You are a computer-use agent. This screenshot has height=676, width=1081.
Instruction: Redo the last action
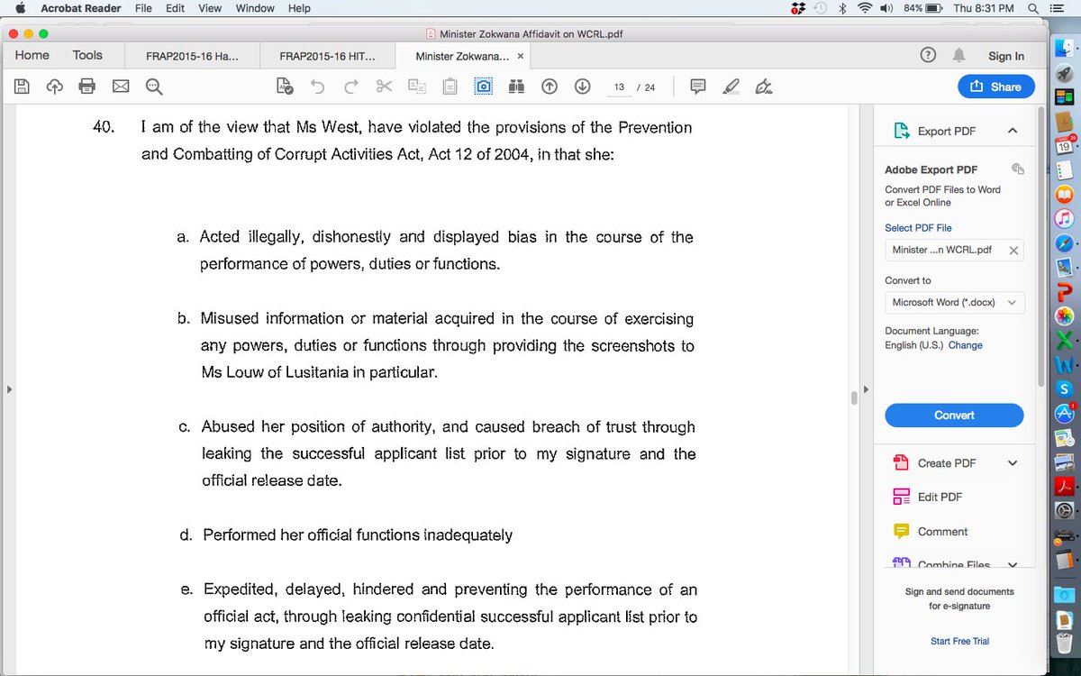pos(350,87)
